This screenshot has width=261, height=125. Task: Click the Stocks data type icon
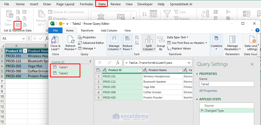tap(101, 17)
